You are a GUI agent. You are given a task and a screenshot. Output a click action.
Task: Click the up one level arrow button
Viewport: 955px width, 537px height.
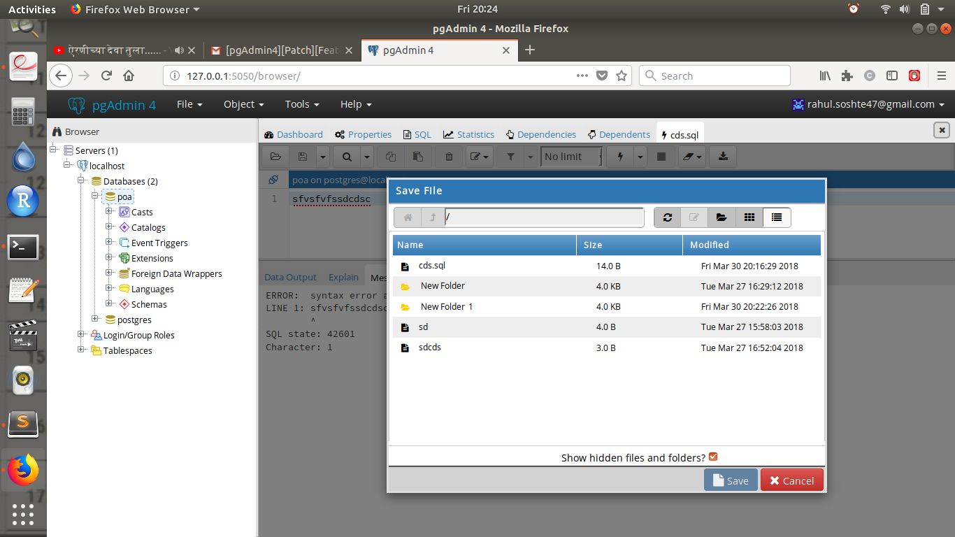(x=433, y=217)
